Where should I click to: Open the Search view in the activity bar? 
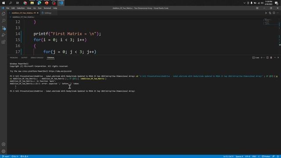4,21
